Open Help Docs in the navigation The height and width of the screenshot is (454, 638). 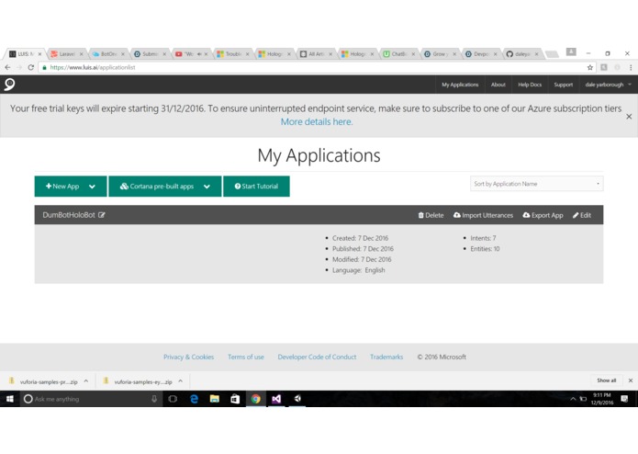pyautogui.click(x=530, y=85)
